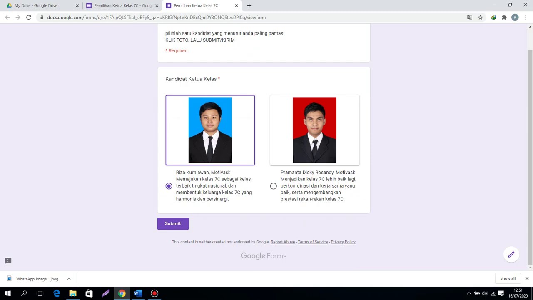The width and height of the screenshot is (533, 300).
Task: Open the Report Abuse link
Action: click(283, 242)
